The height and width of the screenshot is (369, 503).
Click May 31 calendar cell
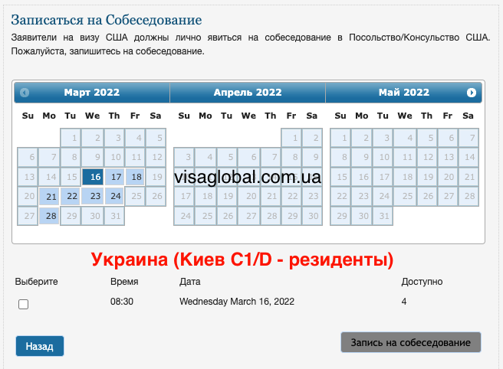point(383,216)
